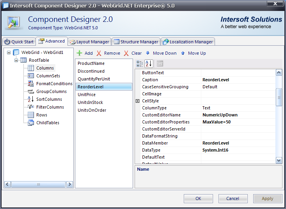The image size is (286, 209).
Task: Click the Property Pages toolbar icon
Action: [160, 64]
